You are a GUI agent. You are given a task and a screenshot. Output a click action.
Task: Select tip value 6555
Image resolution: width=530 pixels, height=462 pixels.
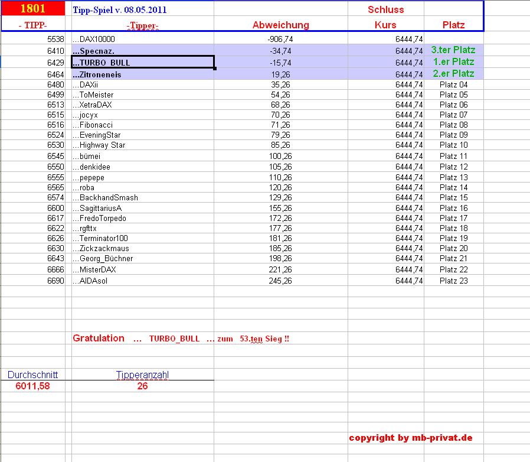coord(55,177)
